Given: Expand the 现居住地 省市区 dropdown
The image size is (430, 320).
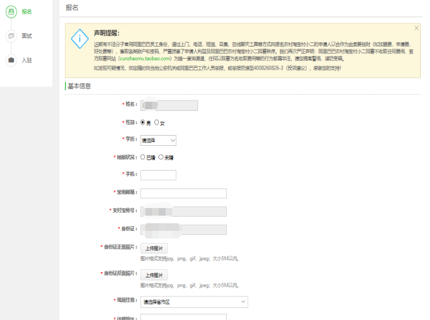Looking at the screenshot, I should click(x=194, y=302).
